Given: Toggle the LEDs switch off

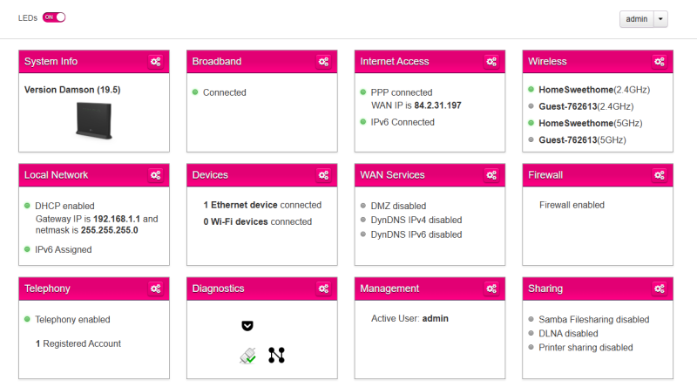Looking at the screenshot, I should point(54,17).
